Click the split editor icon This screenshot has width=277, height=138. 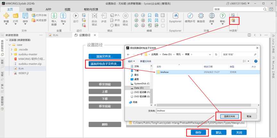(x=249, y=35)
